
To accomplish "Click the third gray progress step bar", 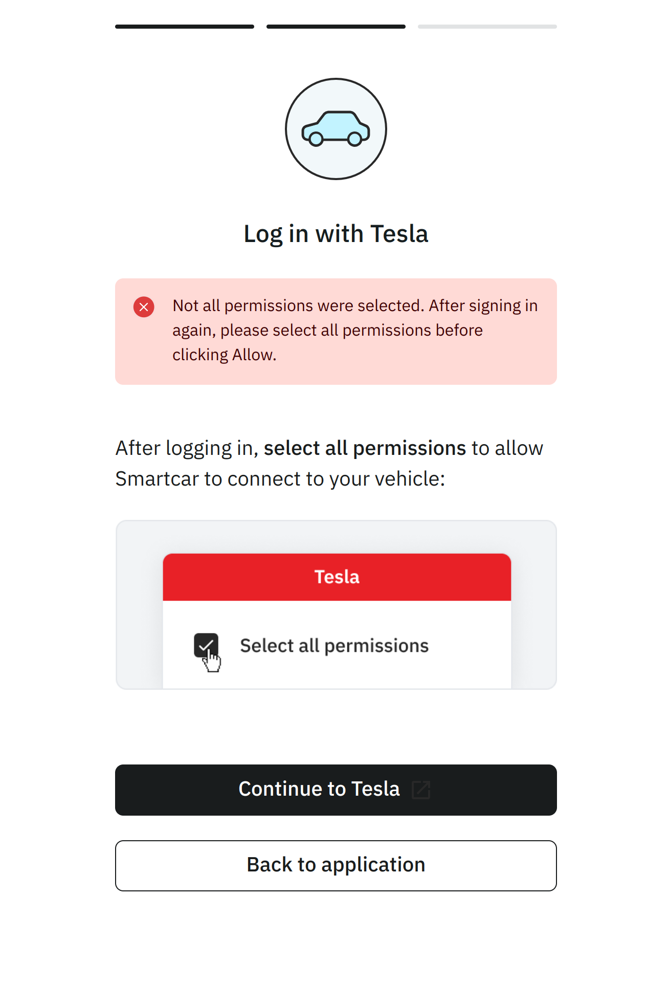I will (487, 27).
